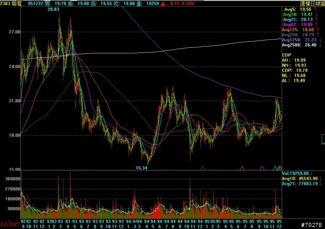Viewport: 325px width, 229px height.
Task: Click the 360000 volume axis label
Action: point(14,179)
